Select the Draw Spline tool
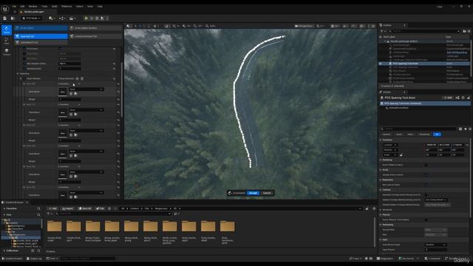This screenshot has height=266, width=473. pyautogui.click(x=41, y=28)
